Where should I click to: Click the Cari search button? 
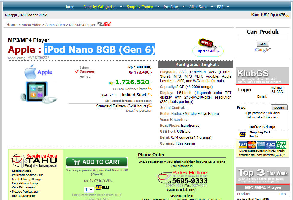[263, 44]
